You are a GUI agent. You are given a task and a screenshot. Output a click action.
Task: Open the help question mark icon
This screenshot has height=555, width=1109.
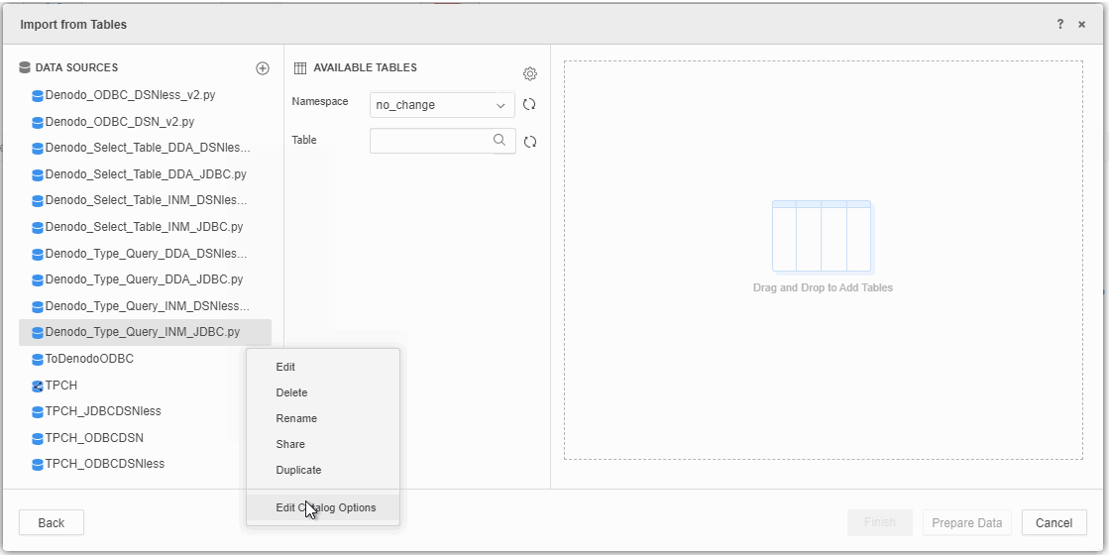(x=1059, y=24)
